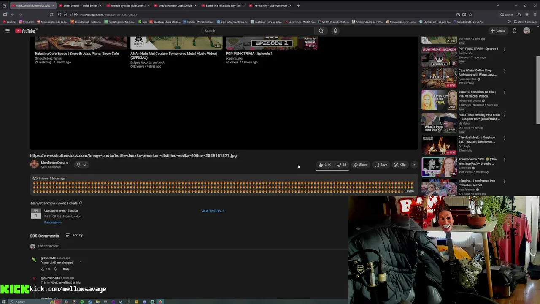Switch to Enter Sandman - Liliac tab
This screenshot has height=304, width=540.
click(175, 5)
